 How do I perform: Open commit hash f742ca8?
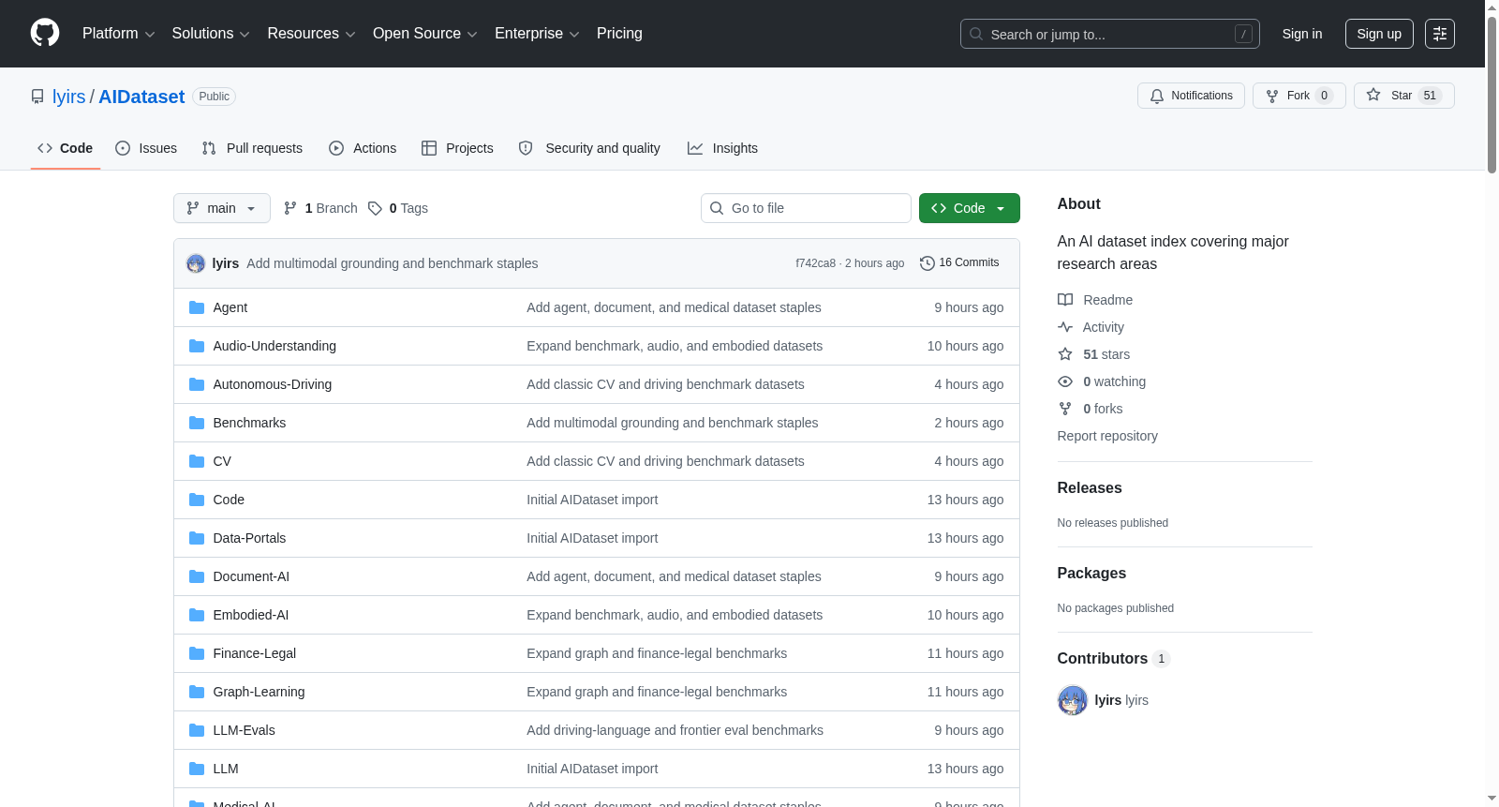tap(815, 263)
